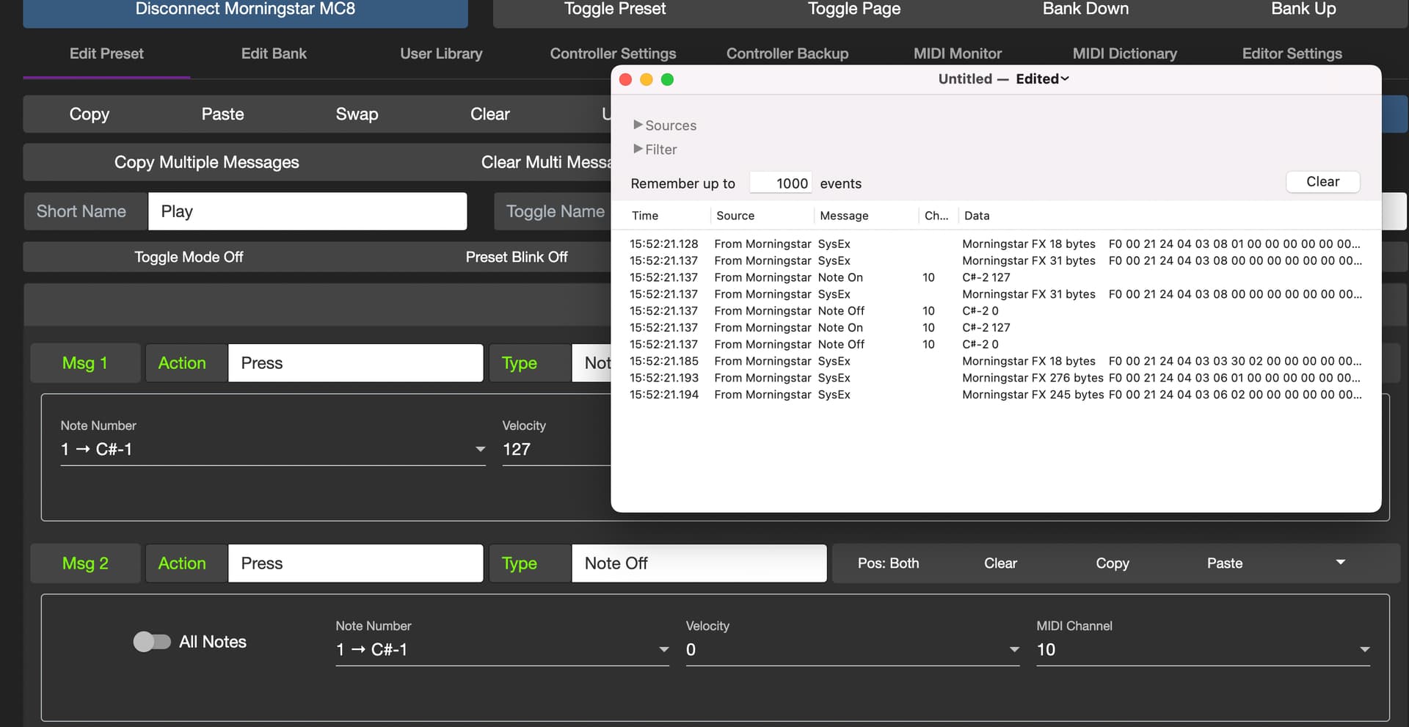Open Msg 1 Note Number dropdown arrow

pyautogui.click(x=480, y=449)
